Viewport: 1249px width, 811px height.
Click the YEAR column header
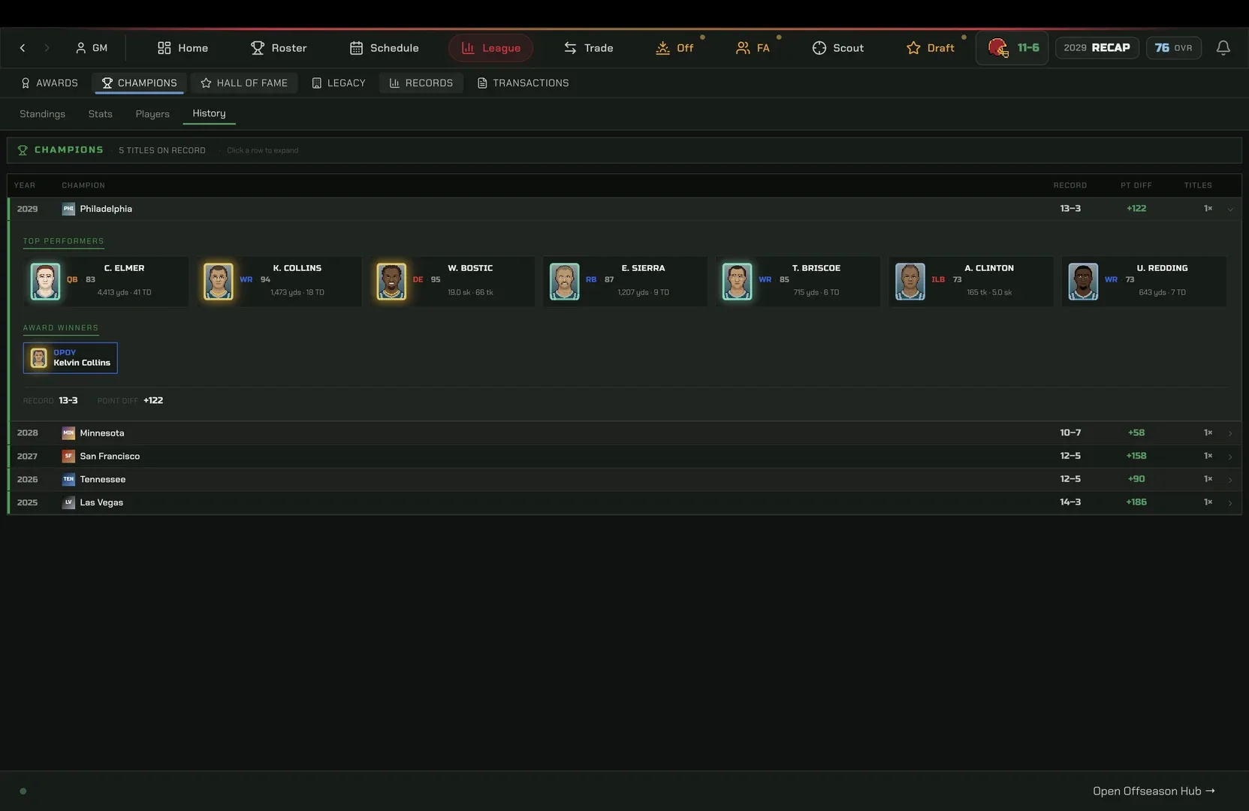coord(25,185)
